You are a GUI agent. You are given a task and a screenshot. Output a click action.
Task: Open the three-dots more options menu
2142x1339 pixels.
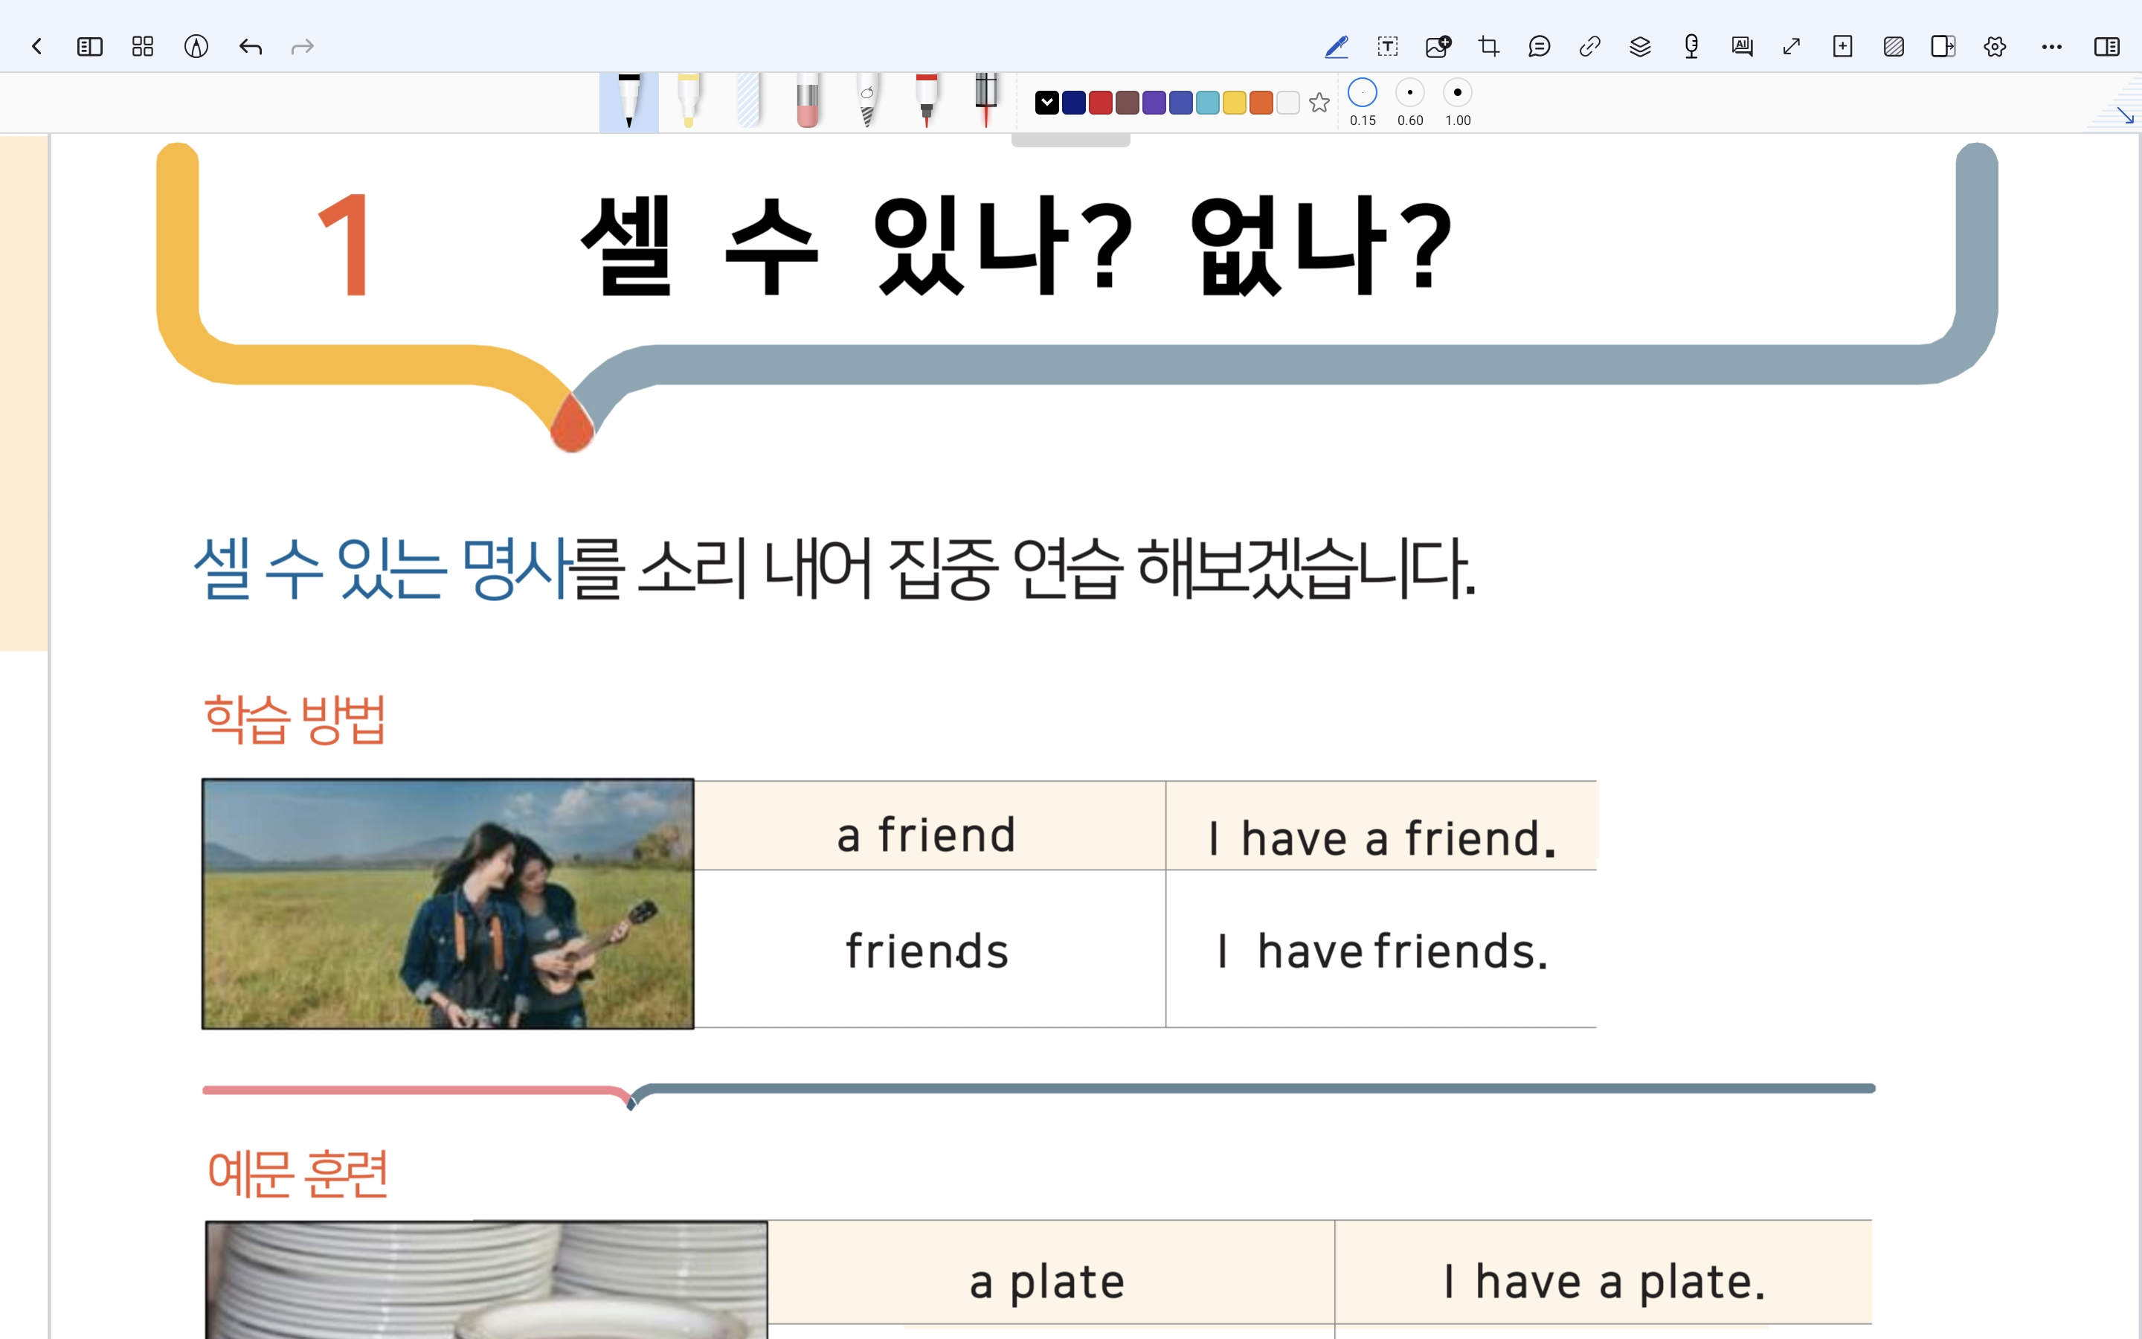pyautogui.click(x=2051, y=46)
